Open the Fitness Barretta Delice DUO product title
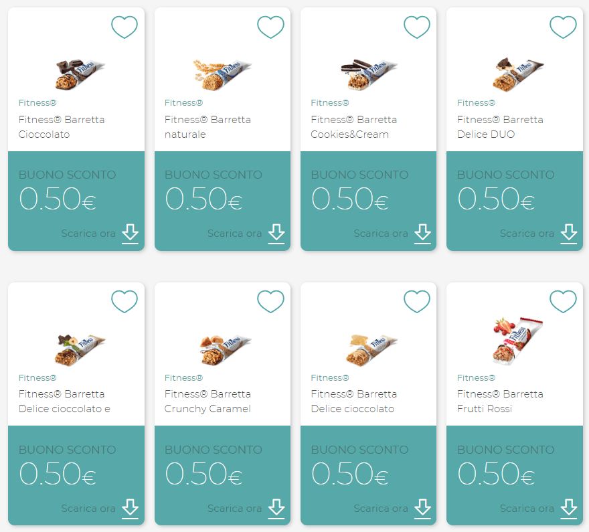The width and height of the screenshot is (589, 532). click(x=500, y=127)
